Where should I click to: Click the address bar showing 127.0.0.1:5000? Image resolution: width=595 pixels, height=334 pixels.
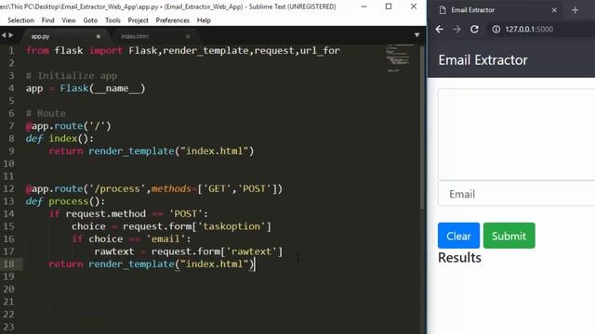click(529, 29)
